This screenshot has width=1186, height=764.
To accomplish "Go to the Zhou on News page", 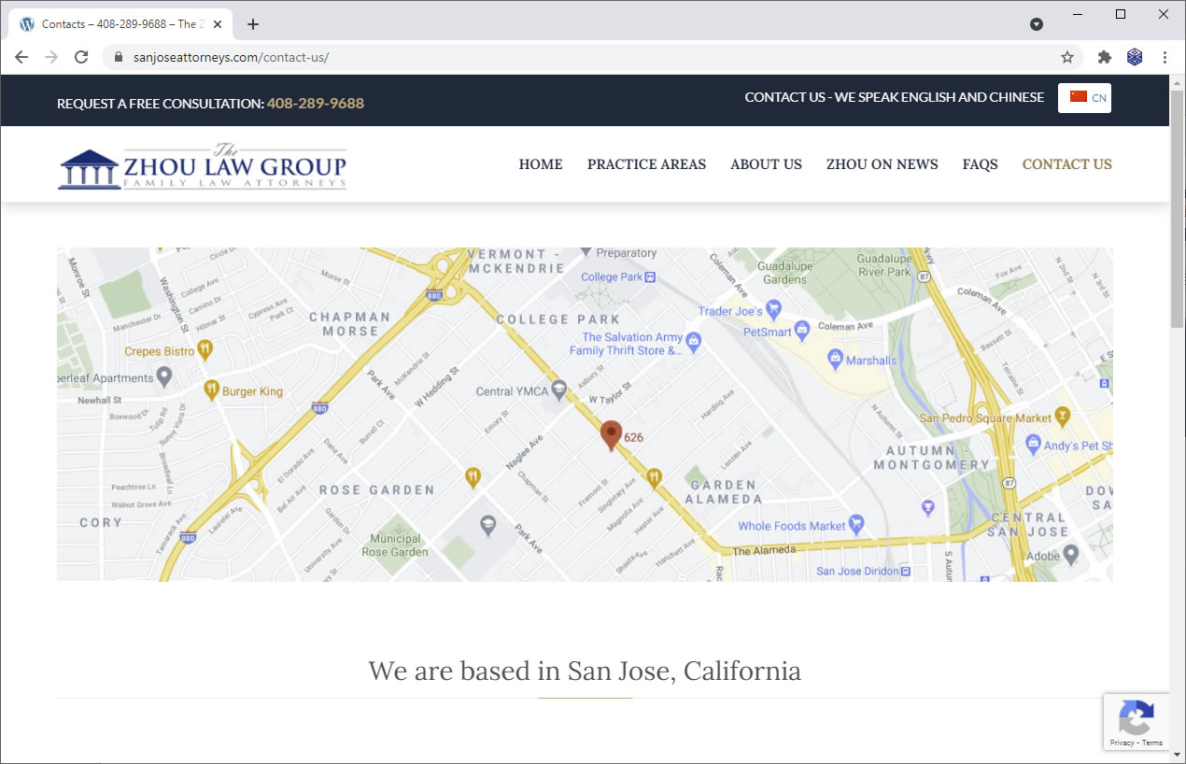I will tap(882, 164).
